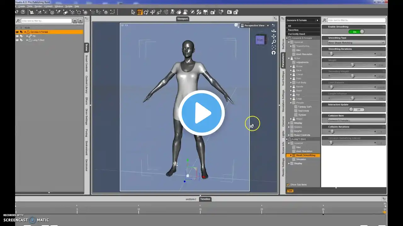This screenshot has width=403, height=226.
Task: Select the Rotate tool in toolbar
Action: (x=146, y=12)
